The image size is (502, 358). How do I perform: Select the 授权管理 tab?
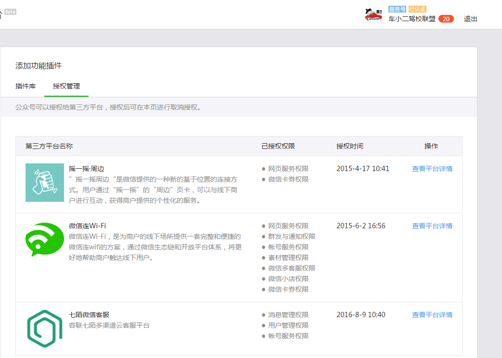[x=66, y=86]
